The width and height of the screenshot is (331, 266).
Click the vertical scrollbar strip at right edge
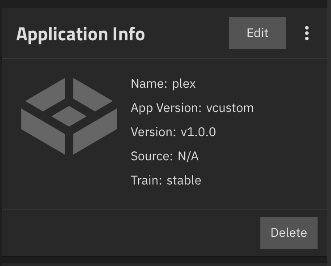[x=329, y=133]
